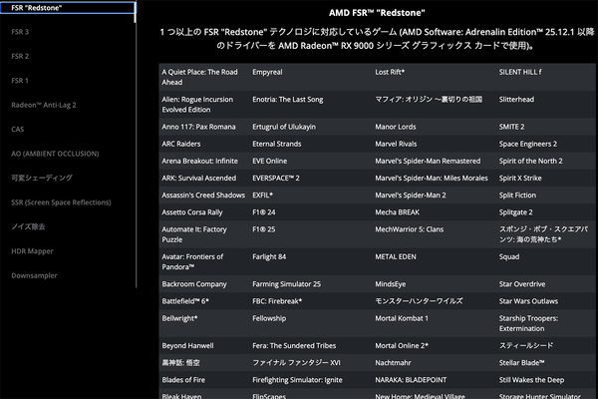Switch to the CAS tab
The image size is (598, 399).
point(18,129)
